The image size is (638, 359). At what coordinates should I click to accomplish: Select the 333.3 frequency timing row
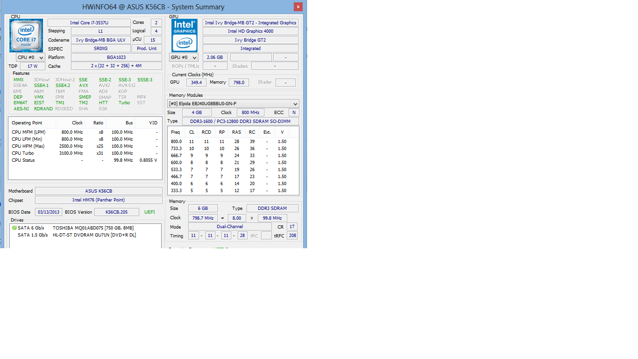point(234,191)
